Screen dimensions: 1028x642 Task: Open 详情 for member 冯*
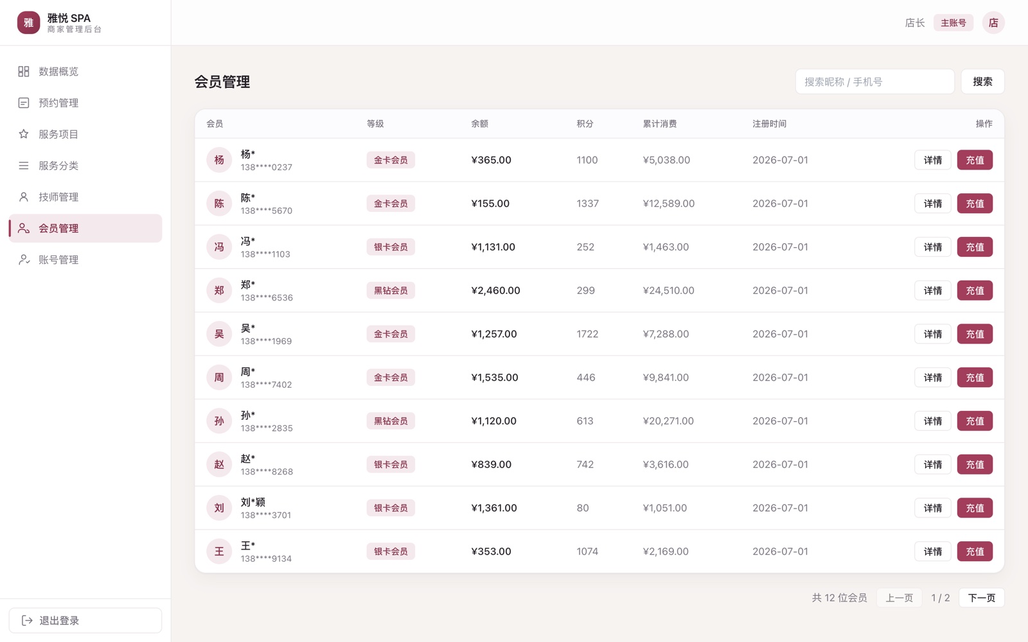tap(933, 247)
